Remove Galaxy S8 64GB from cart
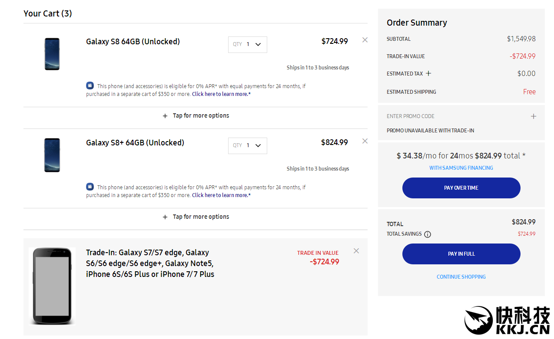554x339 pixels. tap(365, 40)
